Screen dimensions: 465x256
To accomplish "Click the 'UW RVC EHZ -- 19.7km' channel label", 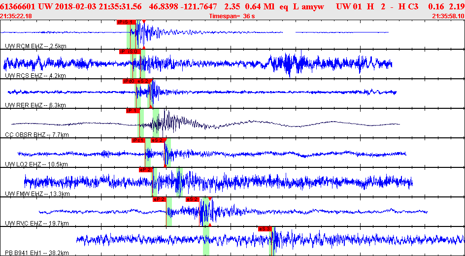I will point(37,224).
